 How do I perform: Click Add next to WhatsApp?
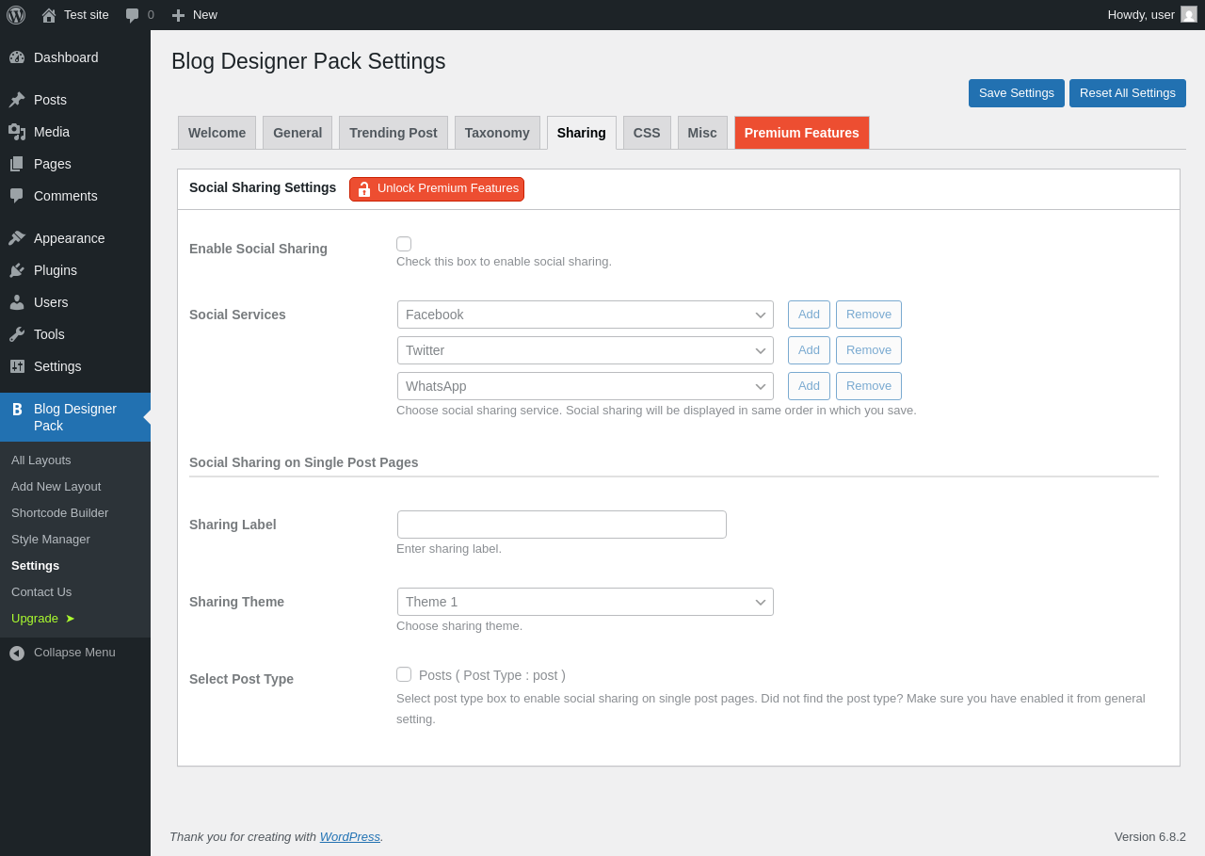pyautogui.click(x=810, y=386)
